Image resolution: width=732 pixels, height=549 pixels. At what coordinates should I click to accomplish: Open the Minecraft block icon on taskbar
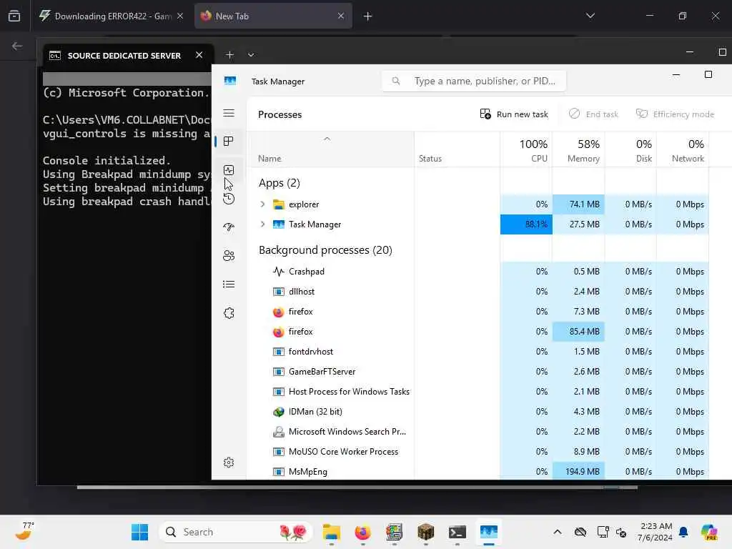click(426, 532)
